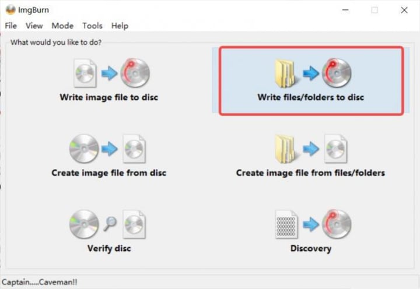Close the ImgBurn window
Screen dimensions: 420x289
point(404,10)
